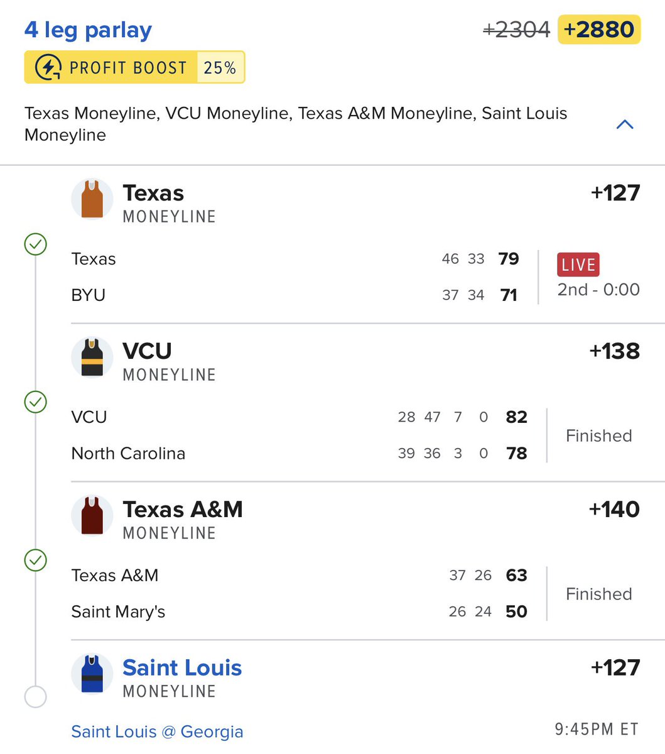This screenshot has height=754, width=665.
Task: Collapse the parlay legs with the chevron
Action: tap(625, 124)
